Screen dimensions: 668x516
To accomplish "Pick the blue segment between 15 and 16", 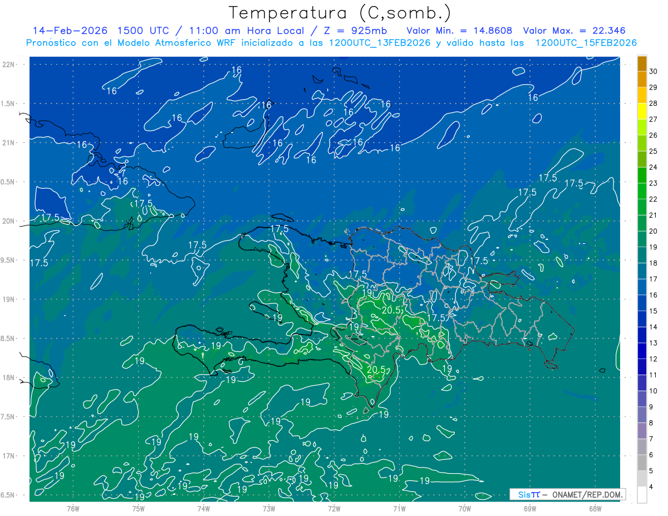I will tap(642, 303).
